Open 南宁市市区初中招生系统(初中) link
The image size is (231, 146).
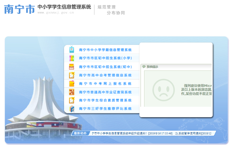(x=105, y=67)
